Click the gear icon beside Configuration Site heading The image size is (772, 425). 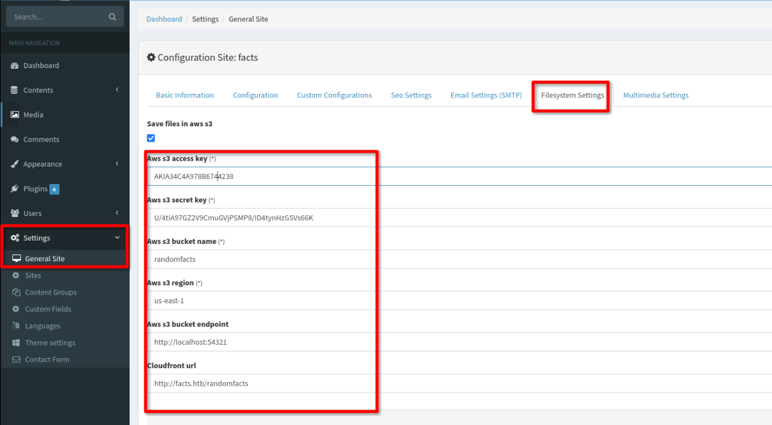click(151, 57)
